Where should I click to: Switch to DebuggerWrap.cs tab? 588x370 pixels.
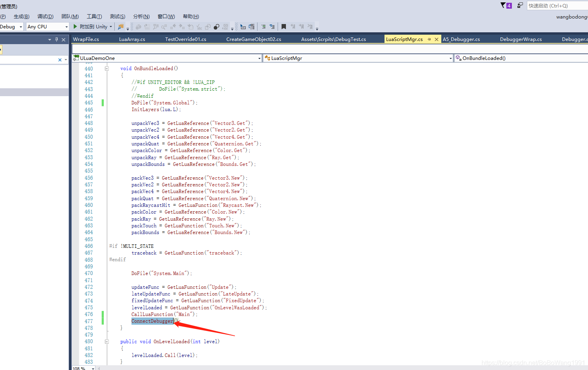(521, 39)
